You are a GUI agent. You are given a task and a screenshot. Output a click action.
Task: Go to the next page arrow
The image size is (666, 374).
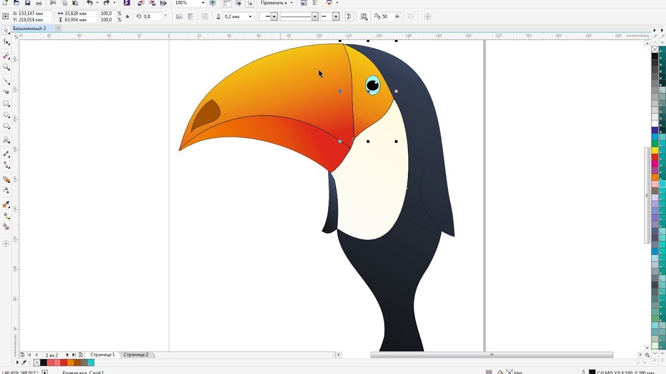[x=67, y=355]
